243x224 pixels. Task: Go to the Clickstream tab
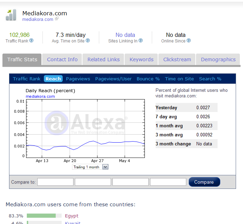177,59
